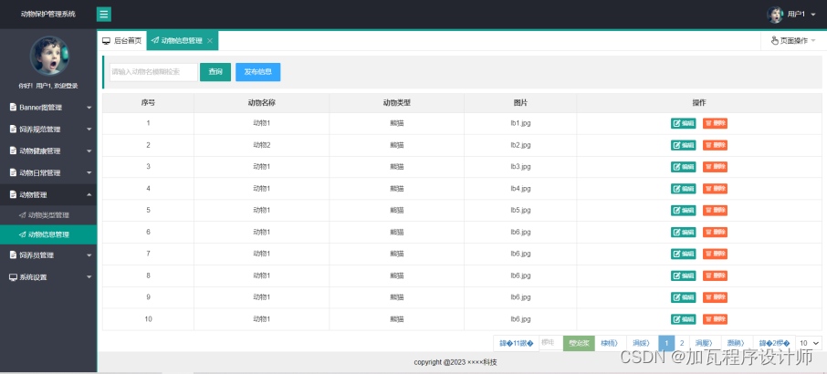This screenshot has height=374, width=827.
Task: Click the 序号 column header
Action: click(x=148, y=103)
